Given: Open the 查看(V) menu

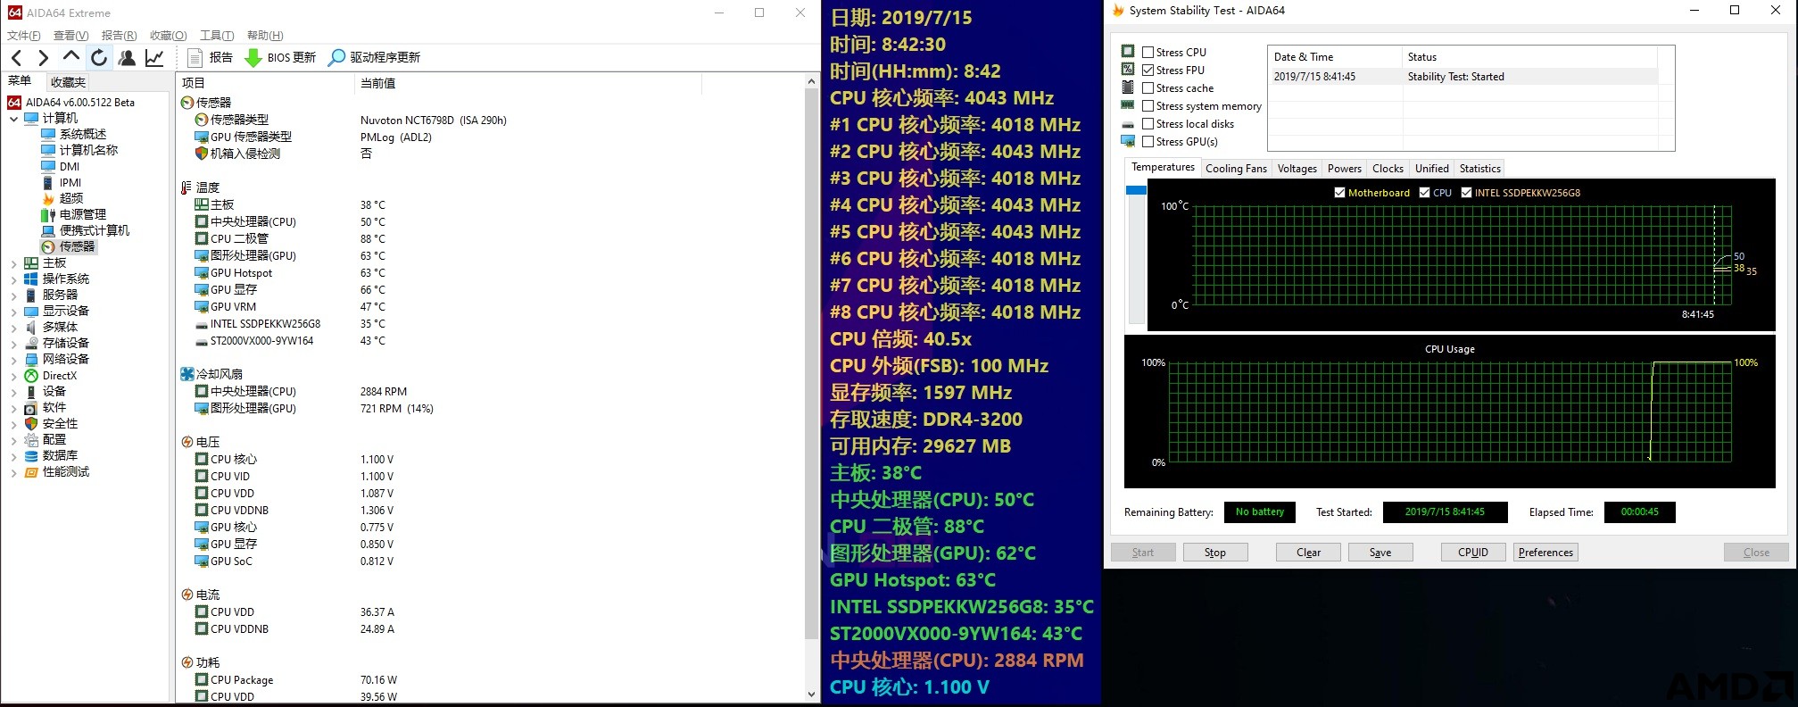Looking at the screenshot, I should click(71, 36).
